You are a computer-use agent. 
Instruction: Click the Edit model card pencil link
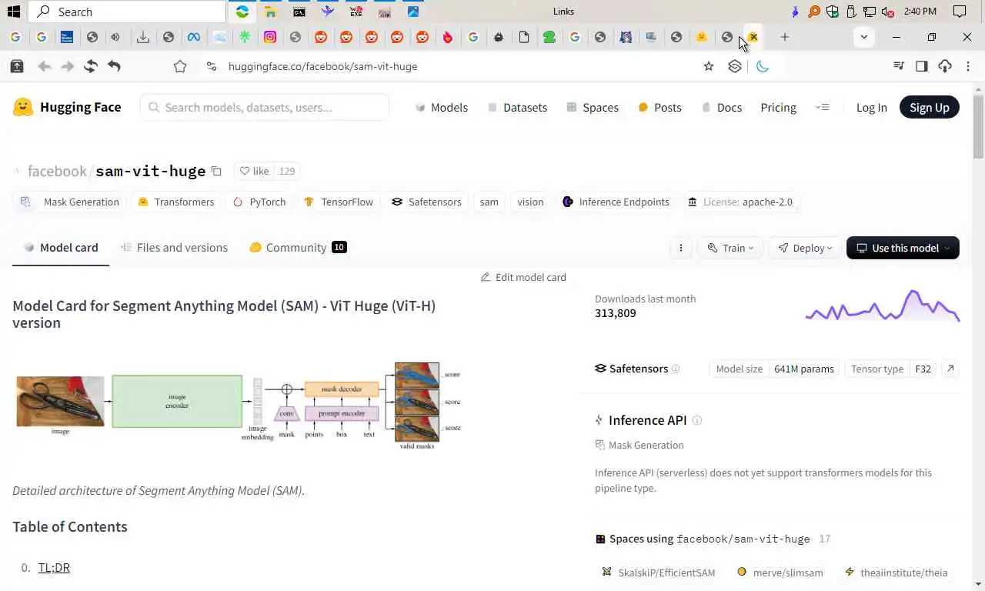(523, 277)
